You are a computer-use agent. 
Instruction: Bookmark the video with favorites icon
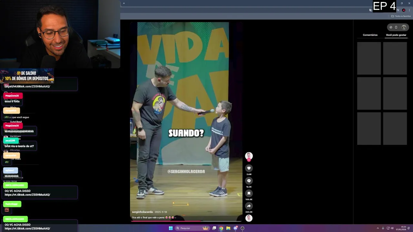249,193
